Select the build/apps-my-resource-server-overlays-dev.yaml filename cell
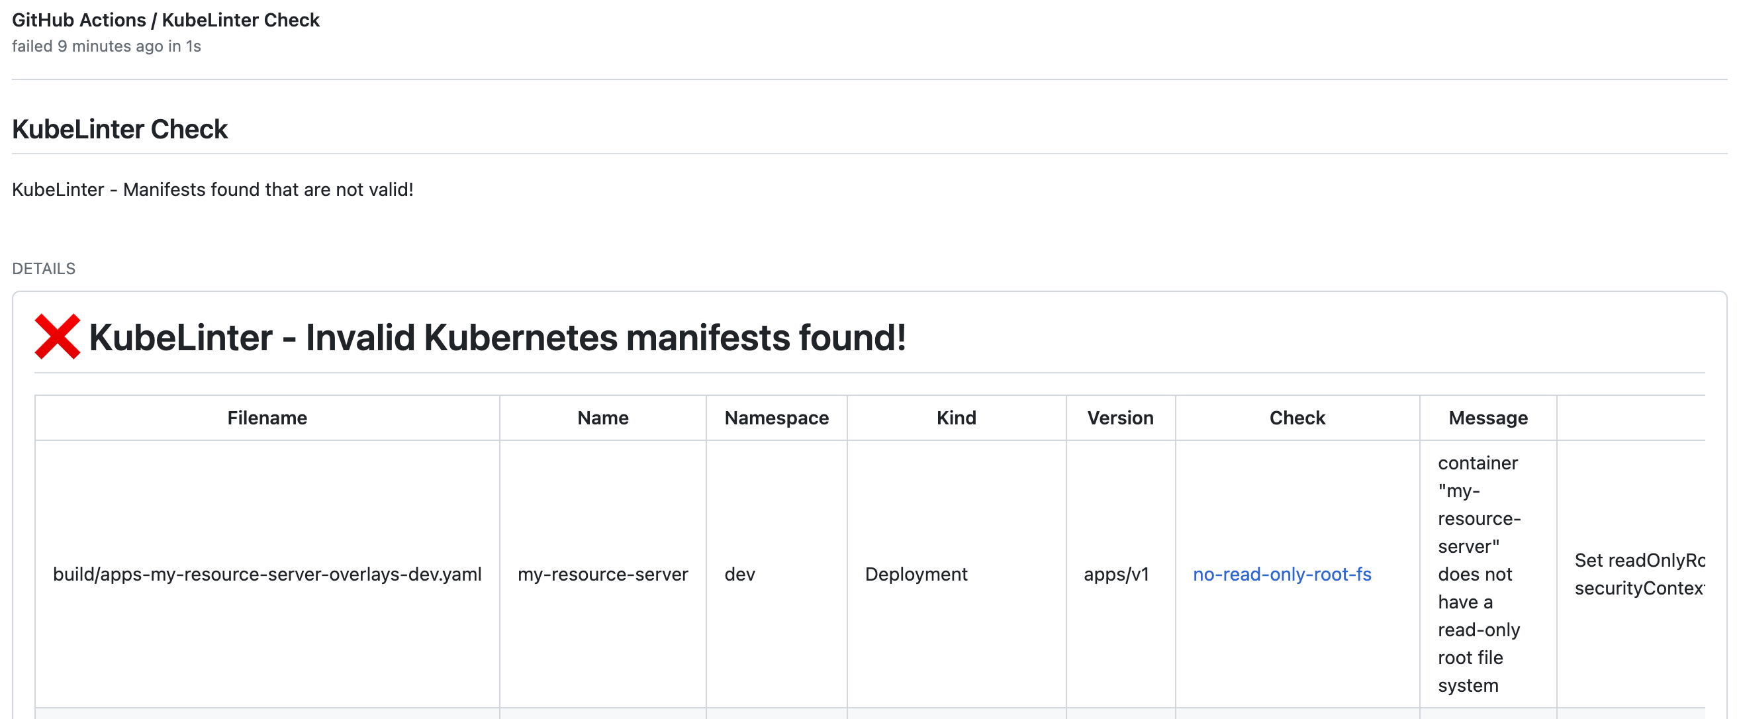This screenshot has width=1741, height=719. 267,574
